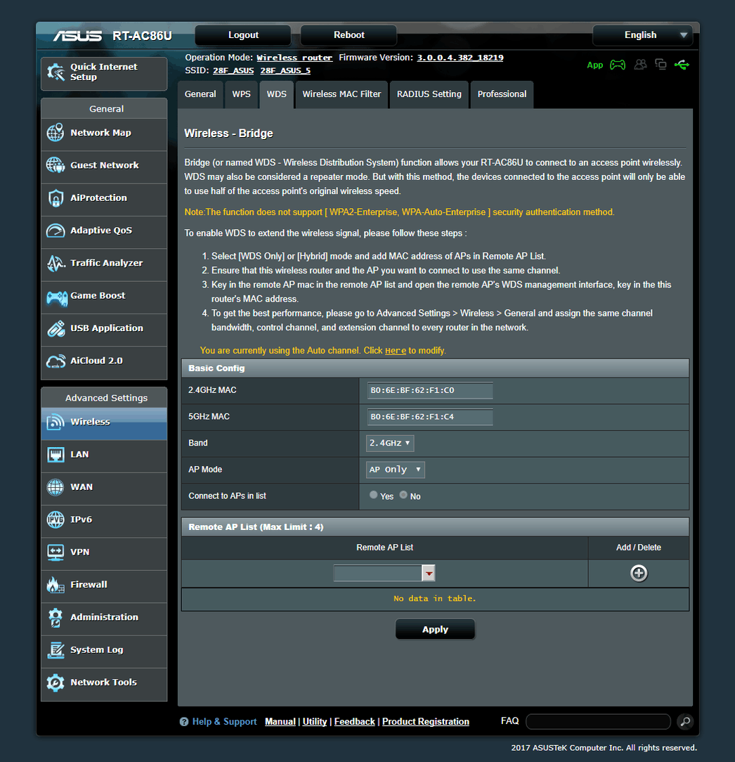
Task: Click the Basic Config section header
Action: click(x=435, y=368)
